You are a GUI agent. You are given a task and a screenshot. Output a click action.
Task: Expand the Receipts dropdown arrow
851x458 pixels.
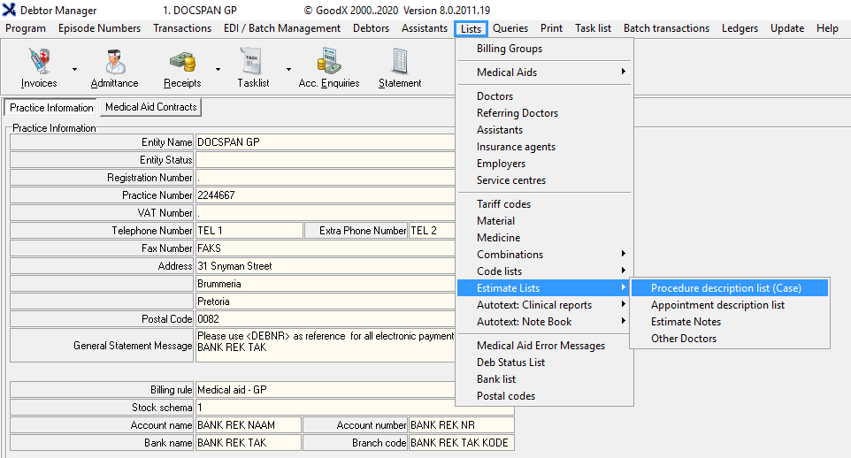[218, 69]
